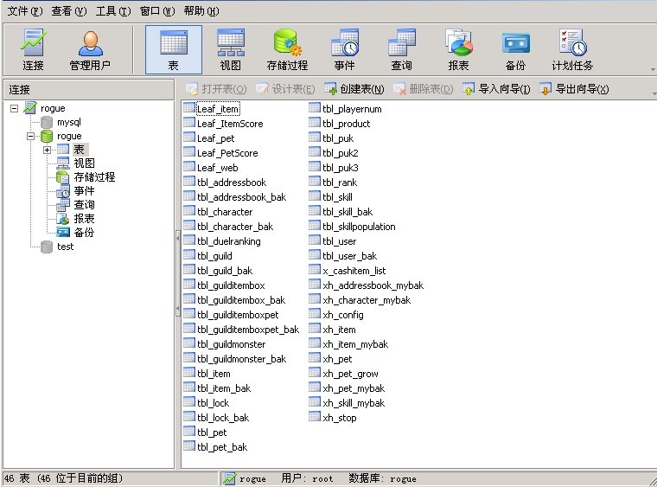Collapse the rogue connection tree node
This screenshot has height=487, width=657.
[15, 109]
